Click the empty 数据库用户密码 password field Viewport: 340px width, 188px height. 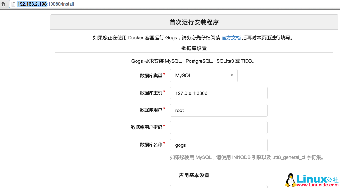219,127
